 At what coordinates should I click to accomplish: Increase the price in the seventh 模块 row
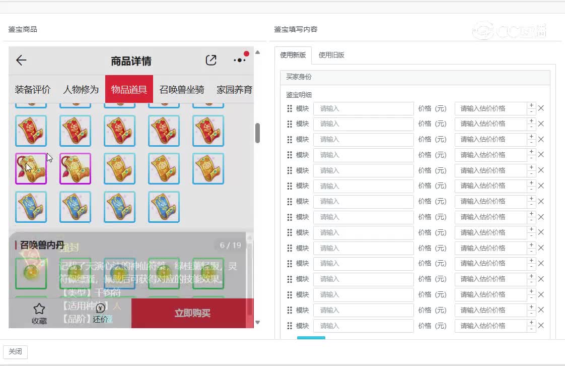pyautogui.click(x=531, y=198)
